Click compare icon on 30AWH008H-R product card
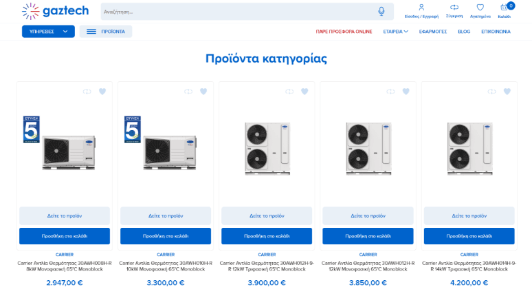 [87, 92]
